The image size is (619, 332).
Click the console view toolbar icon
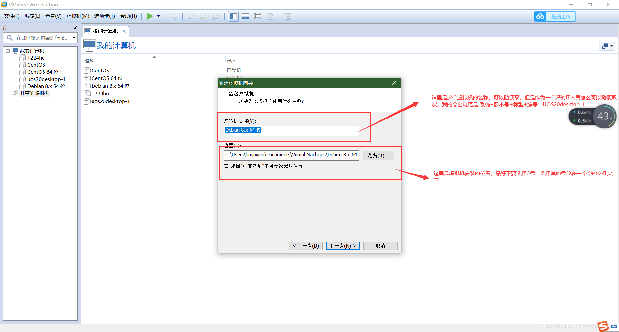click(x=287, y=16)
